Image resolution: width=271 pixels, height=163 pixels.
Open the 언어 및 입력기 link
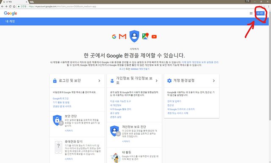click(174, 101)
